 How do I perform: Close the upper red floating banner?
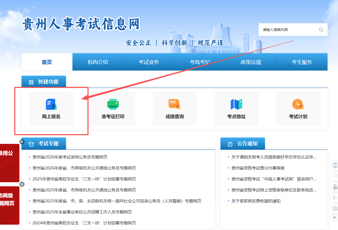click(22, 142)
